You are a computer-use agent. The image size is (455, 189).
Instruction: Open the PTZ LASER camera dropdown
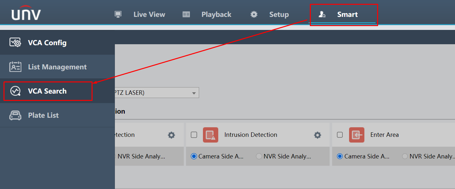[x=193, y=93]
